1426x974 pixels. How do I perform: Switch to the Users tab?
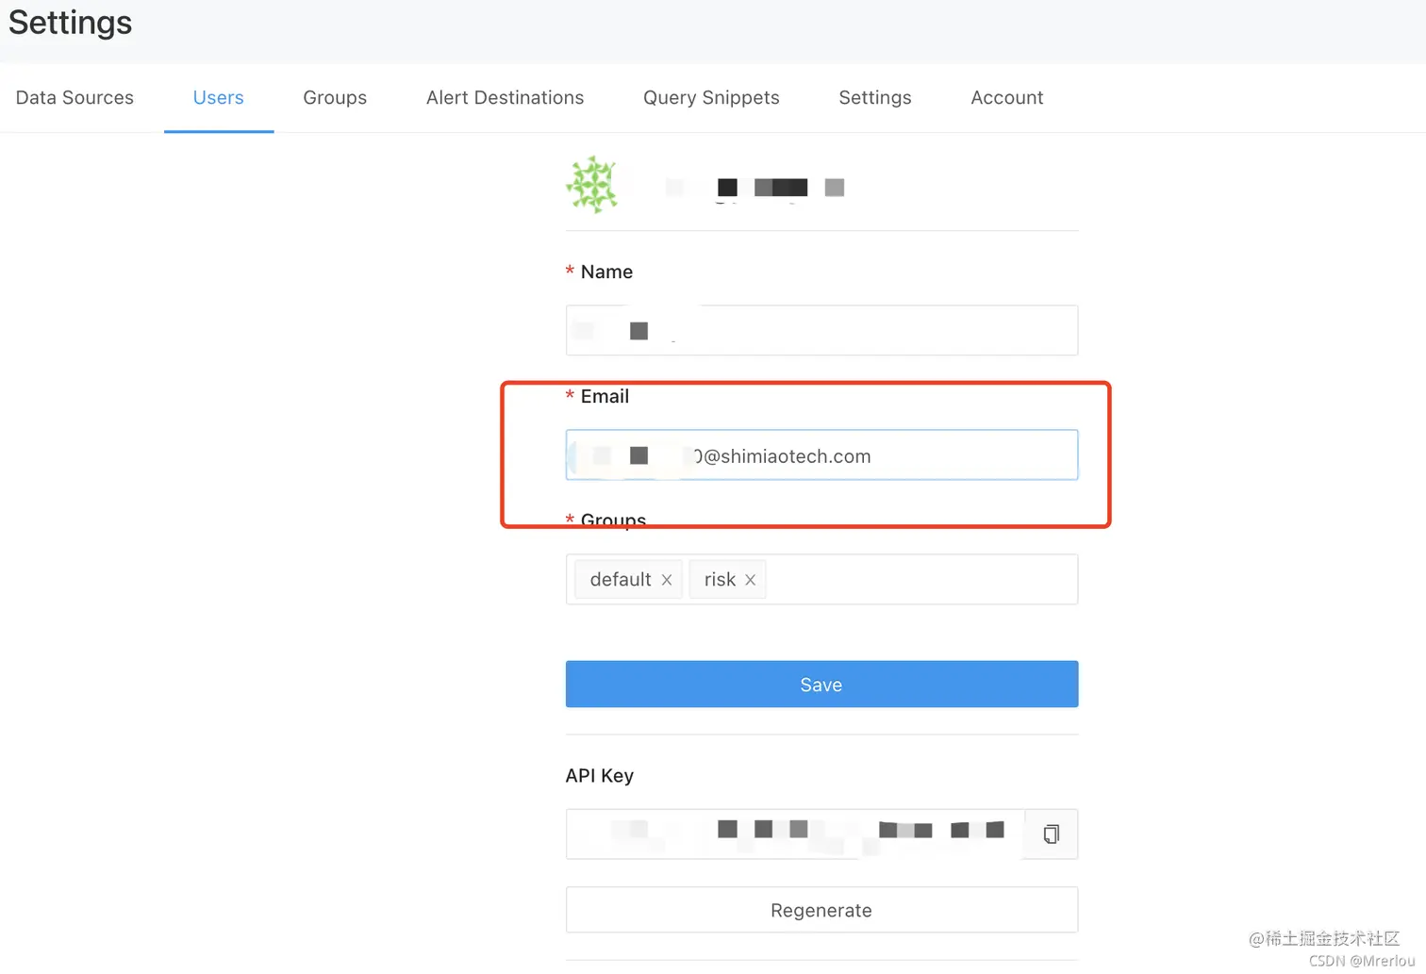(x=218, y=97)
